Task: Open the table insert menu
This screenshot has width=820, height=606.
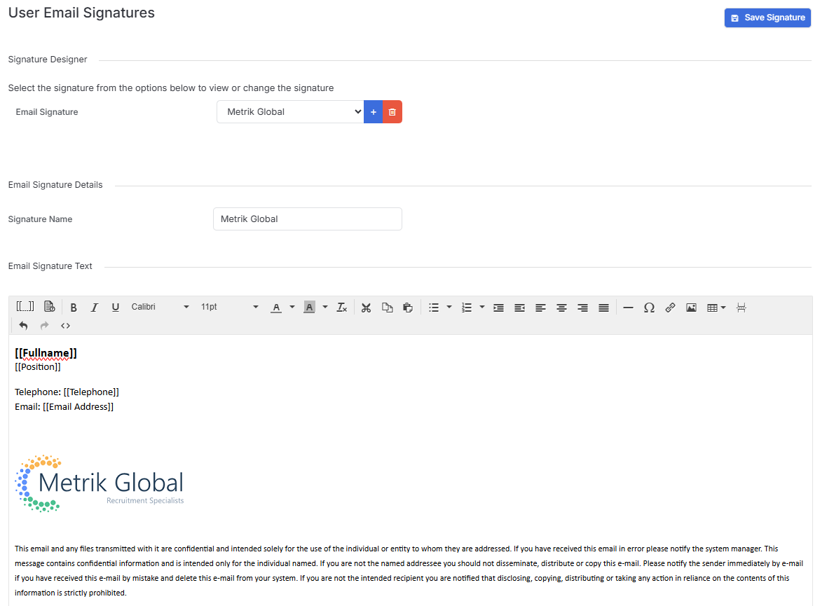Action: pyautogui.click(x=716, y=308)
